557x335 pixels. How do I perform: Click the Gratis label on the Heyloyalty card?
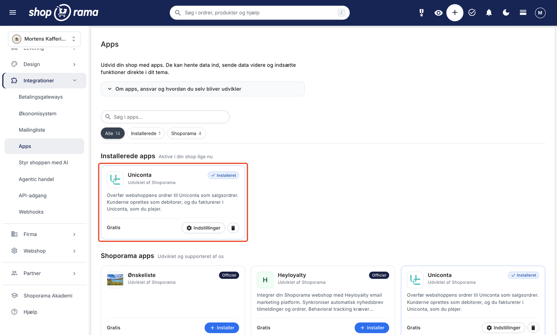[x=263, y=328]
